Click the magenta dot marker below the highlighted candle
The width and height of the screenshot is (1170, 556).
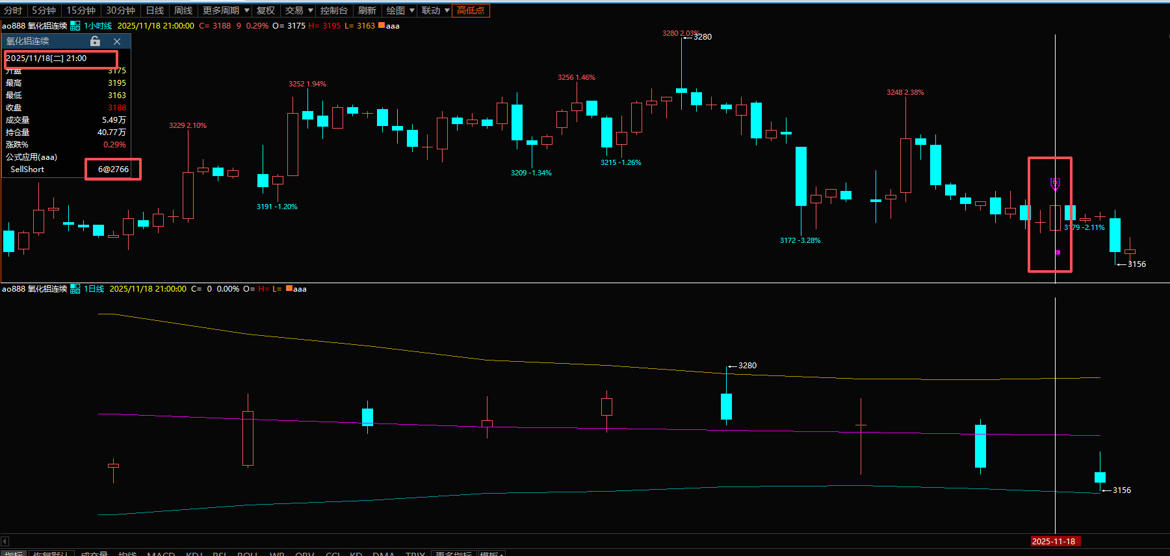pyautogui.click(x=1058, y=252)
